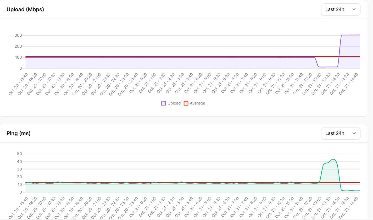Click the "40" y-axis label in Ping chart
The image size is (373, 220).
pyautogui.click(x=20, y=161)
